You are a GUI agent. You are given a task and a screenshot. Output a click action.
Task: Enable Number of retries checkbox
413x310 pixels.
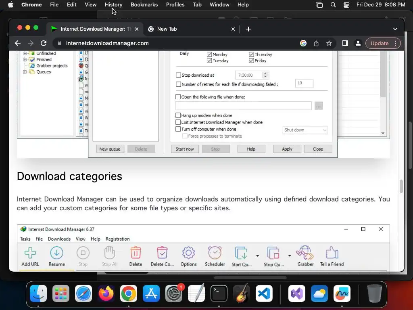[178, 84]
